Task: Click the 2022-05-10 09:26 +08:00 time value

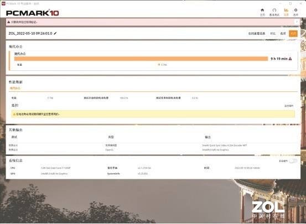Action: pos(247,168)
